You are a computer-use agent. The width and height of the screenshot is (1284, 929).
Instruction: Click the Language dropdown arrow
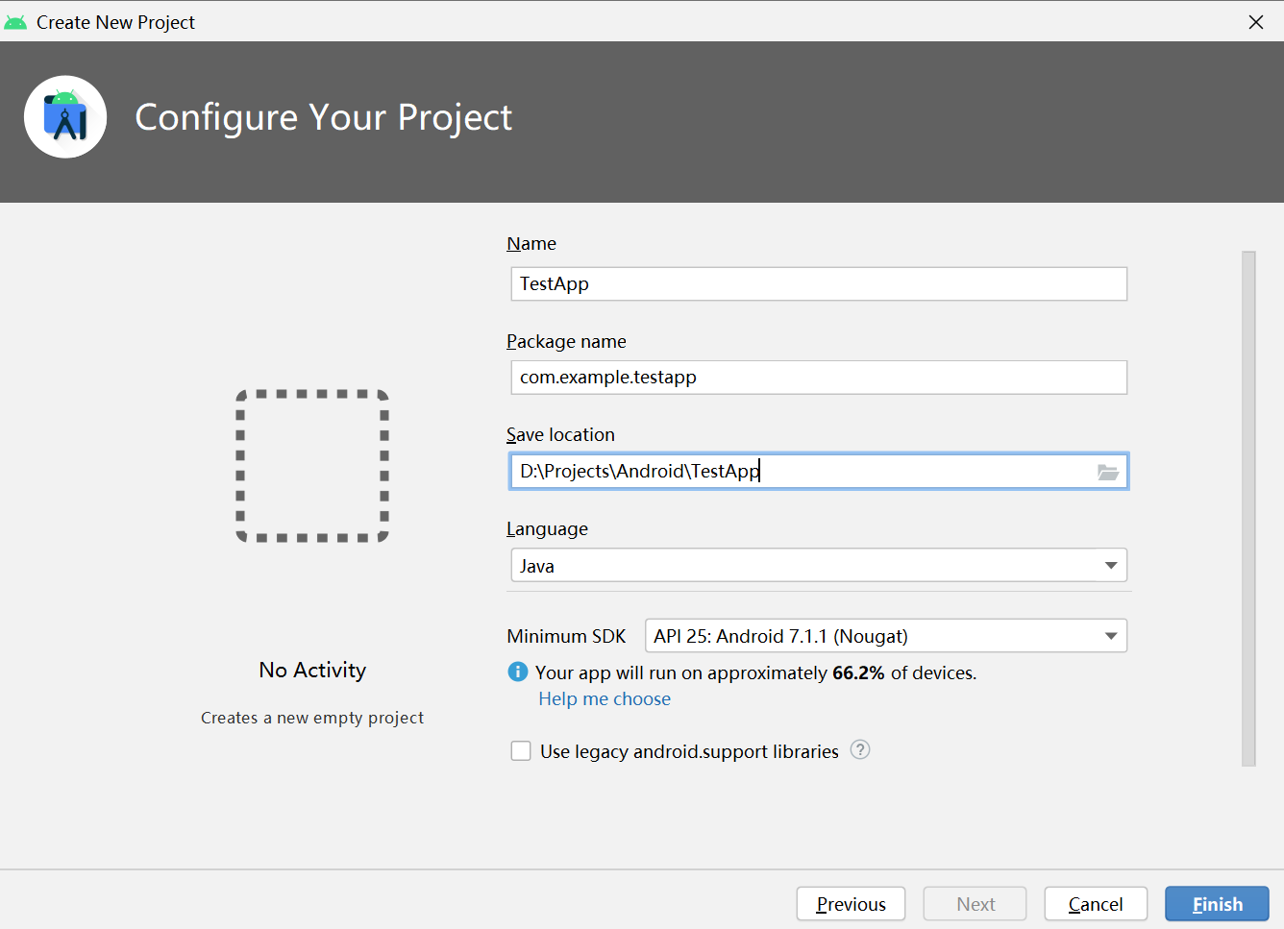coord(1111,566)
